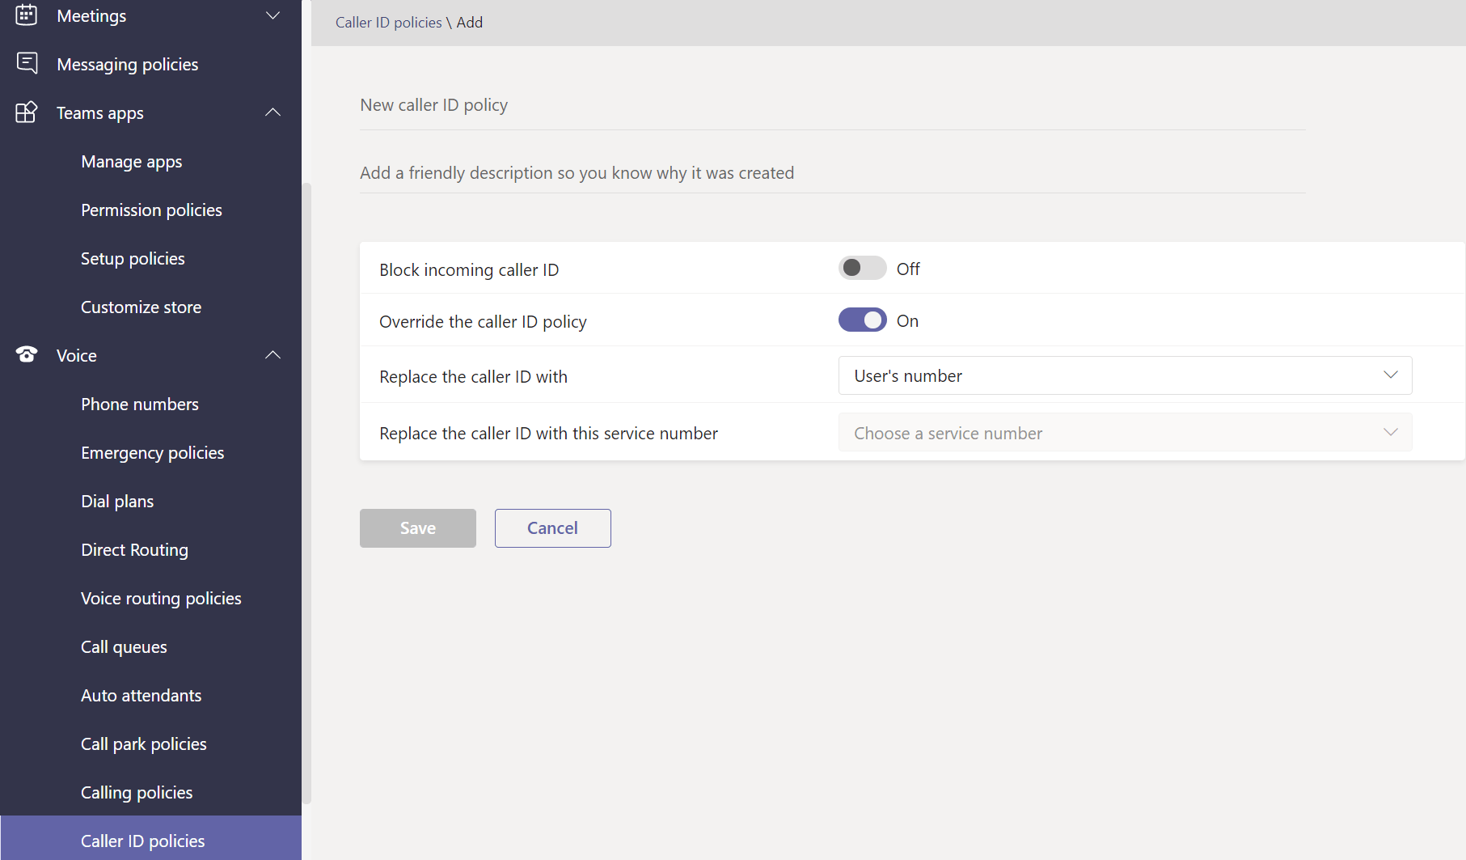Click the Teams apps icon
Screen dimensions: 1466x860
click(x=27, y=112)
